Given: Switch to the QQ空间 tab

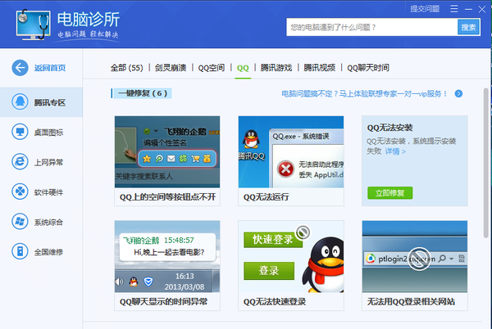Looking at the screenshot, I should (212, 68).
